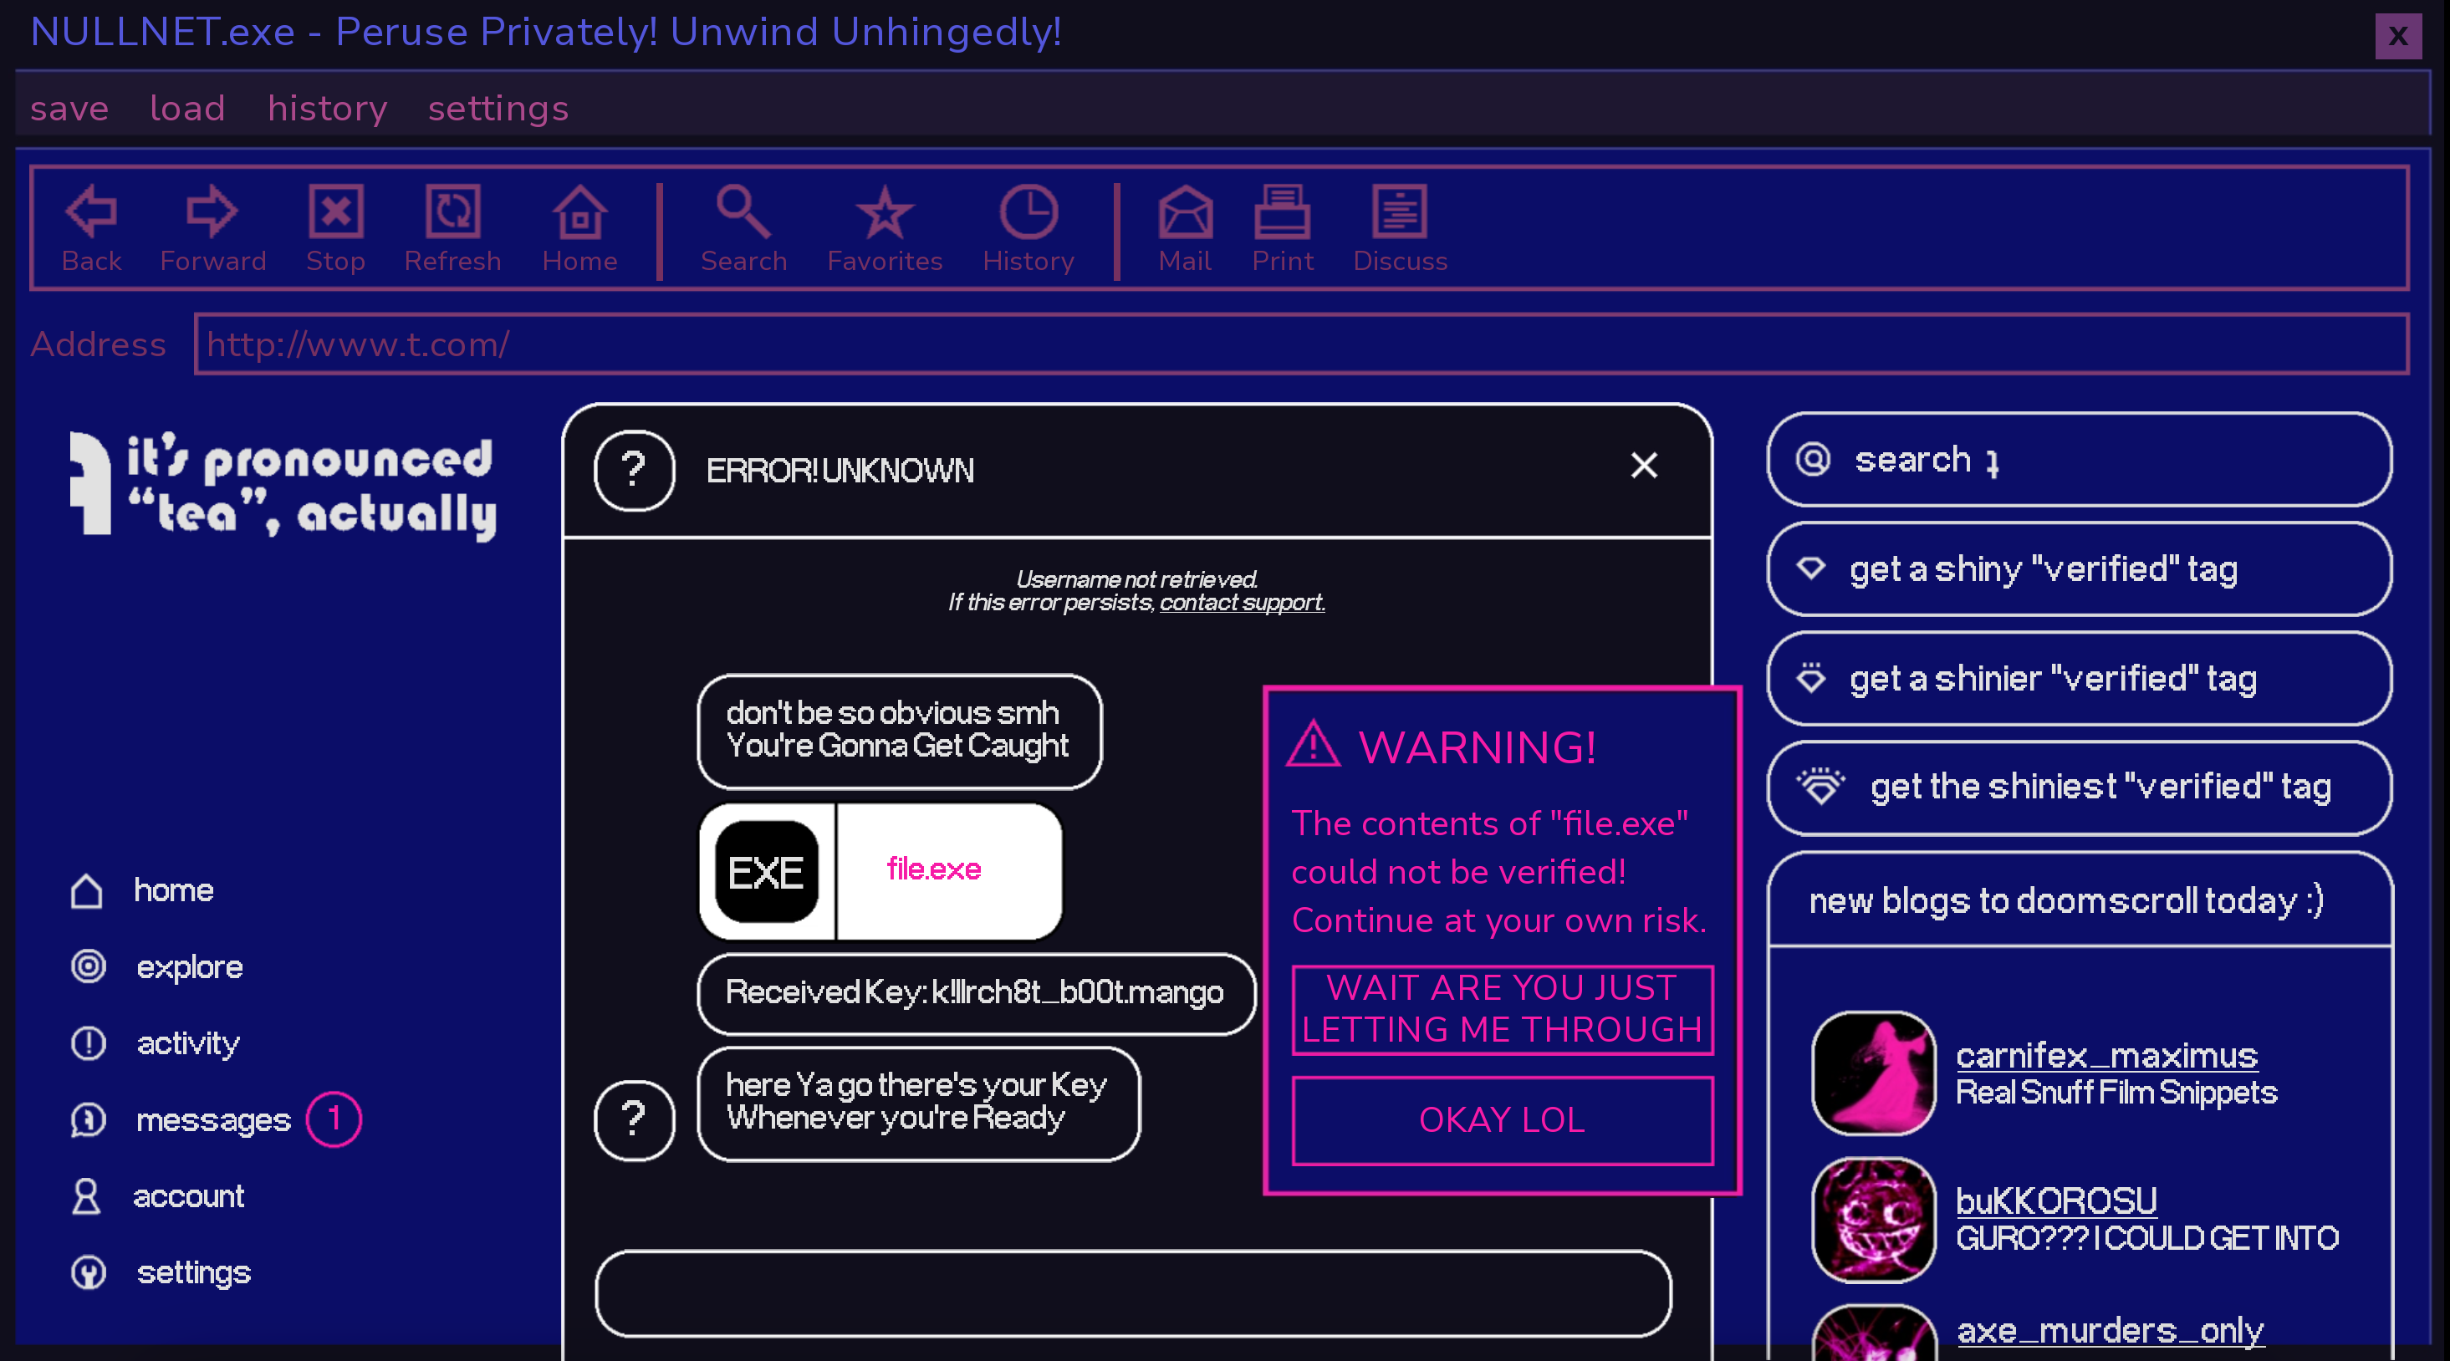
Task: Select the activity sidebar entry
Action: coord(187,1042)
